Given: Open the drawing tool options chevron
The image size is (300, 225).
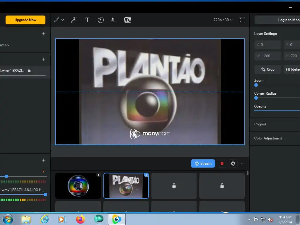Looking at the screenshot, I should 62,20.
